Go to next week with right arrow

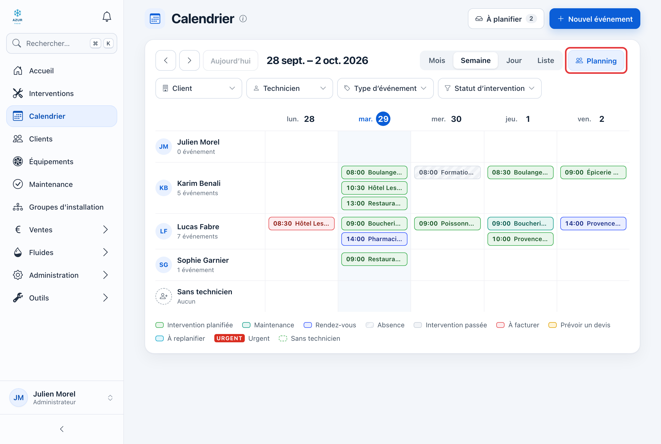(190, 60)
